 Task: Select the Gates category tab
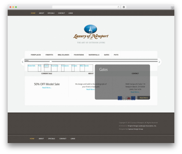(107, 55)
